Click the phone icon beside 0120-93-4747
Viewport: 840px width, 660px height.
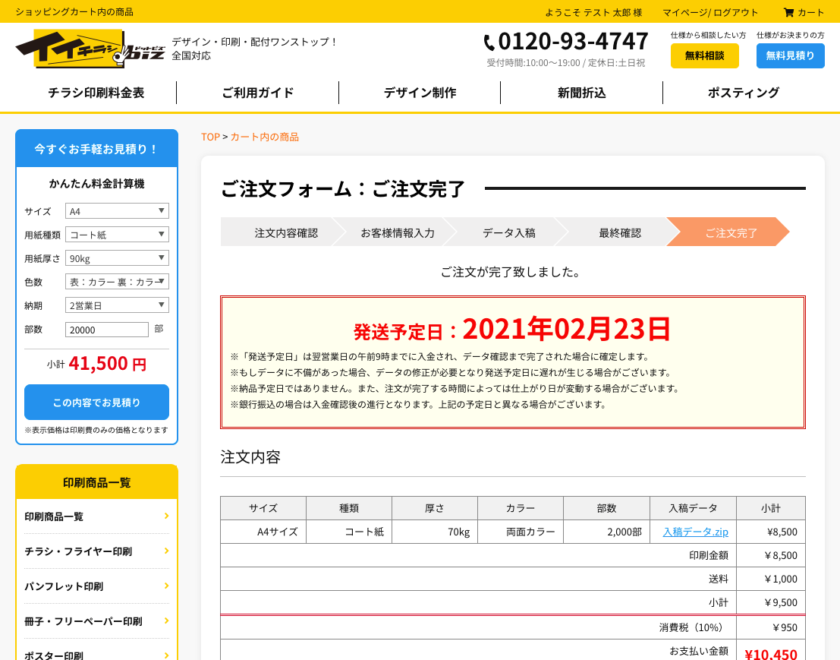click(x=489, y=43)
